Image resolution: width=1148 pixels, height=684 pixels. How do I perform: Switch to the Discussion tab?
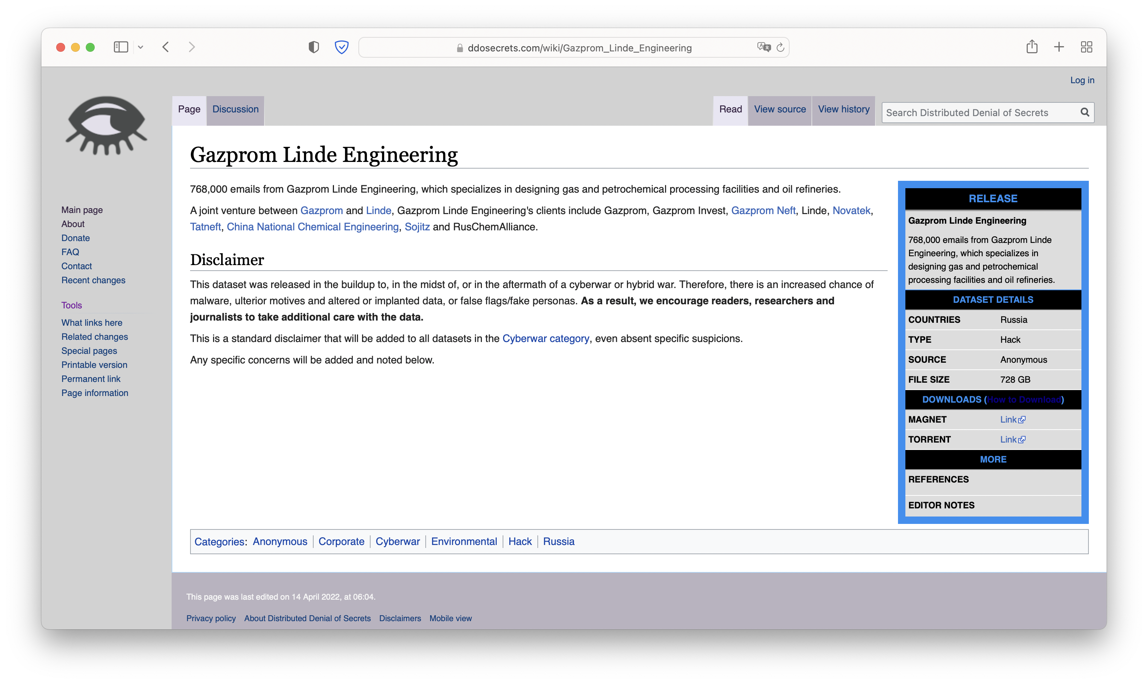tap(235, 109)
